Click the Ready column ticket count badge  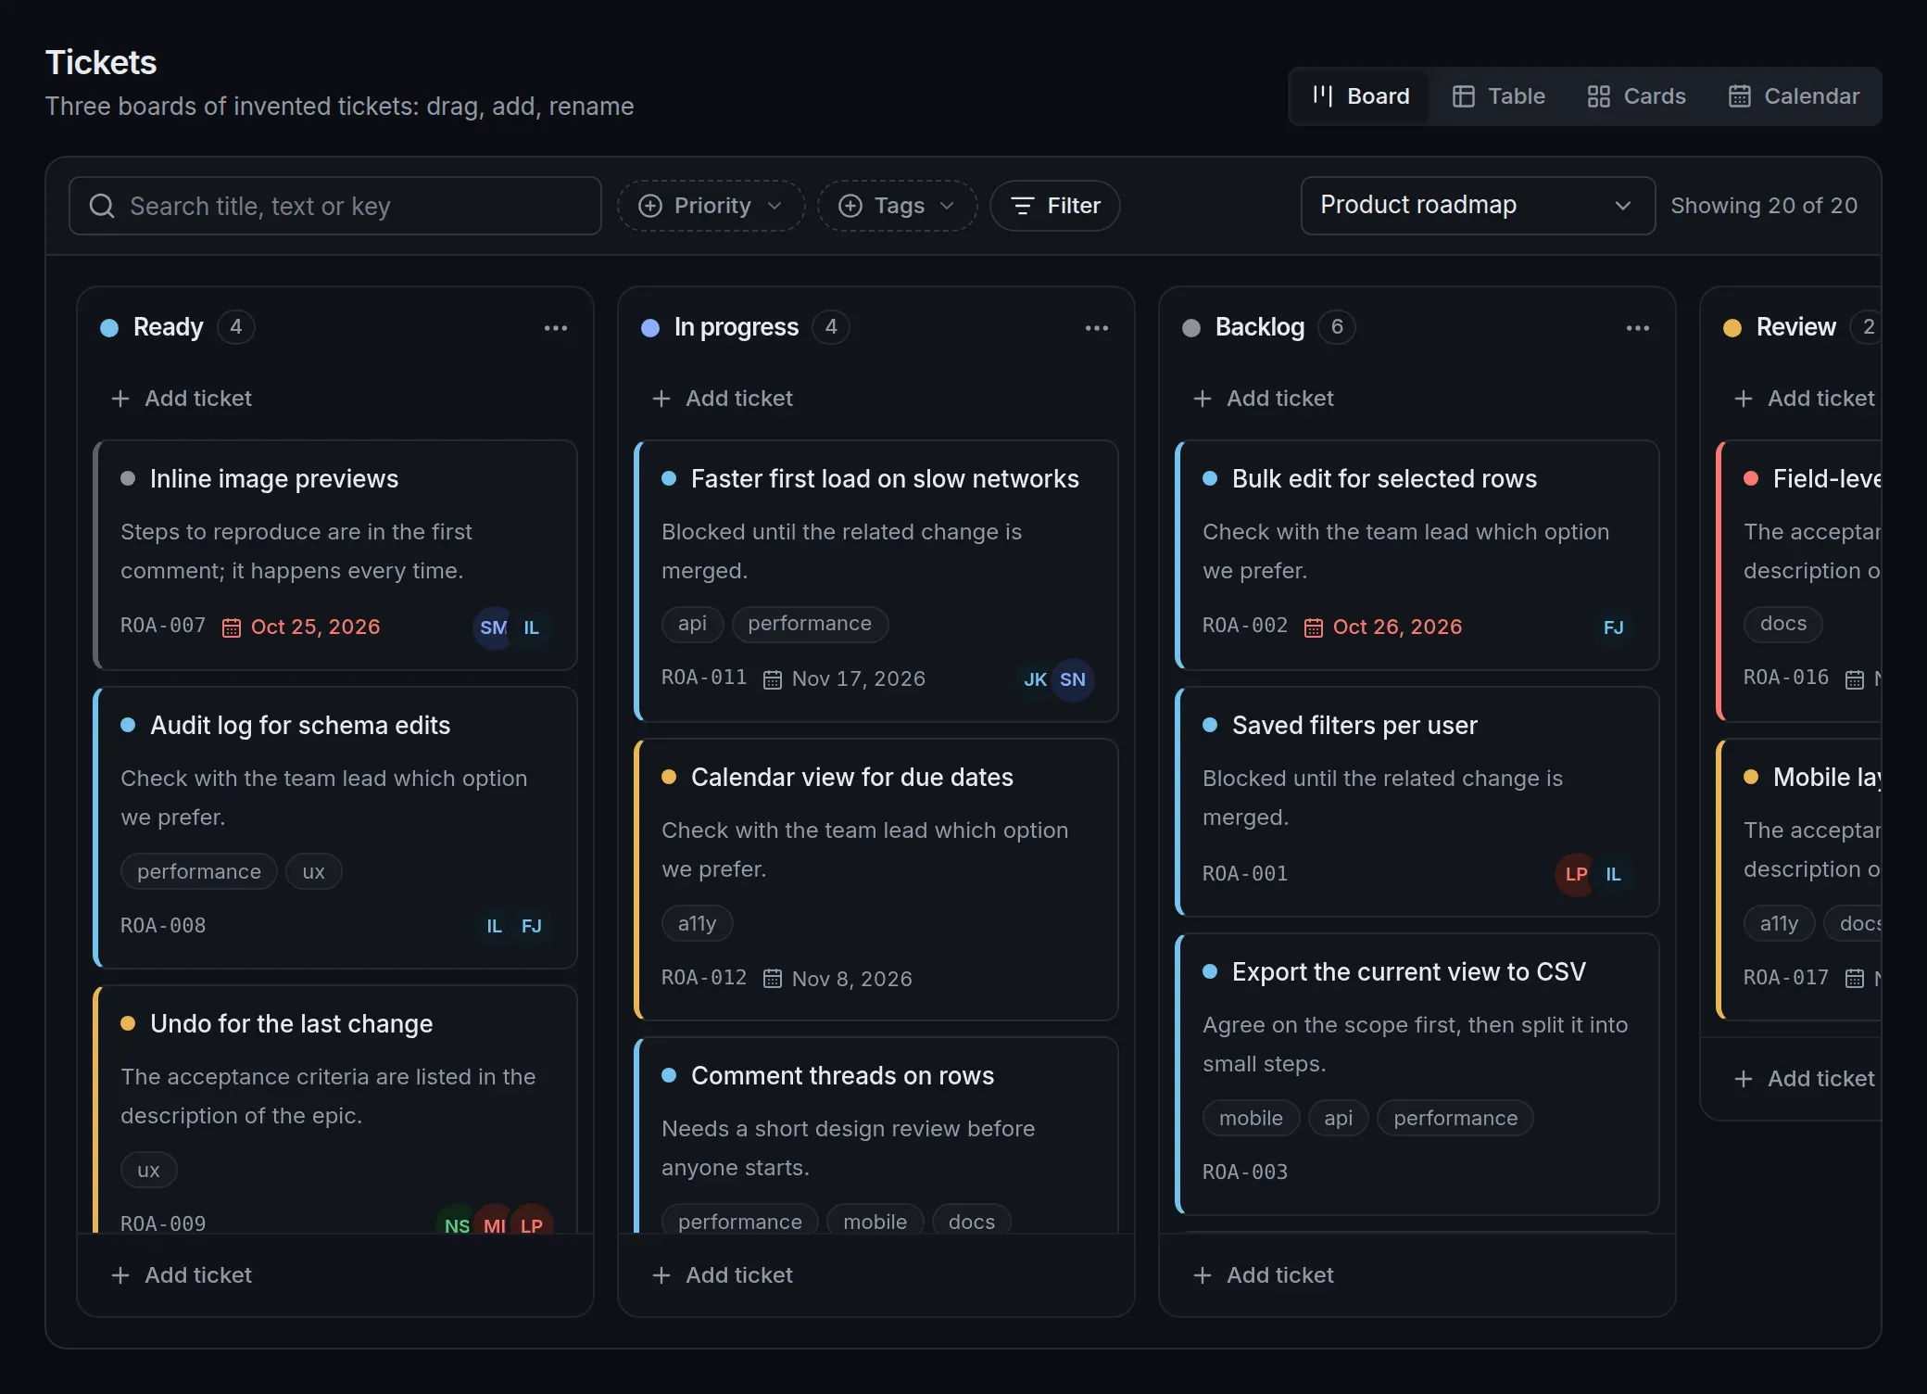(x=236, y=327)
